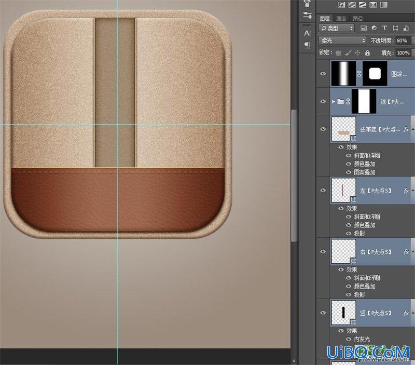Screen dimensions: 415x365
Task: Open the Character panel icon (A|)
Action: [x=307, y=33]
